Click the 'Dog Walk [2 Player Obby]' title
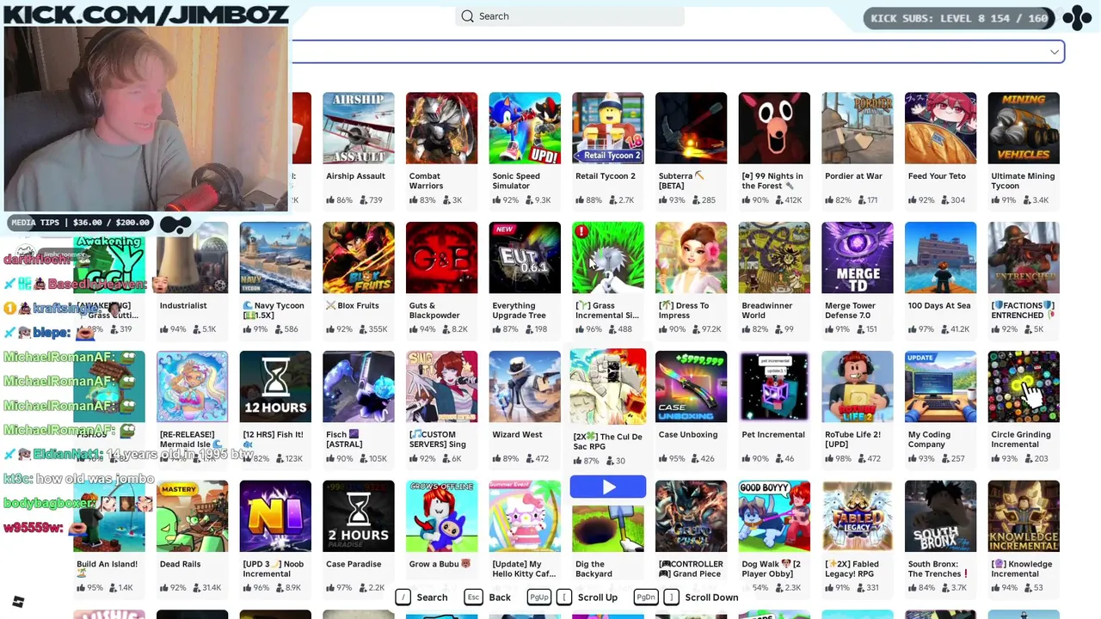 (771, 569)
